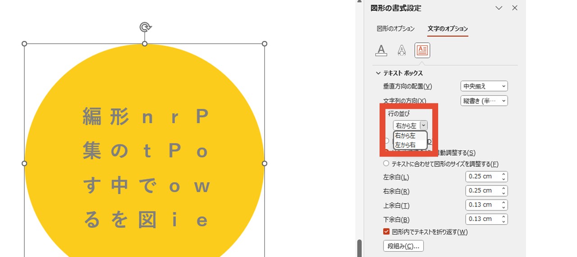Click the 垂直方向の配置(V) label
Viewport: 577px width, 257px height.
[408, 86]
